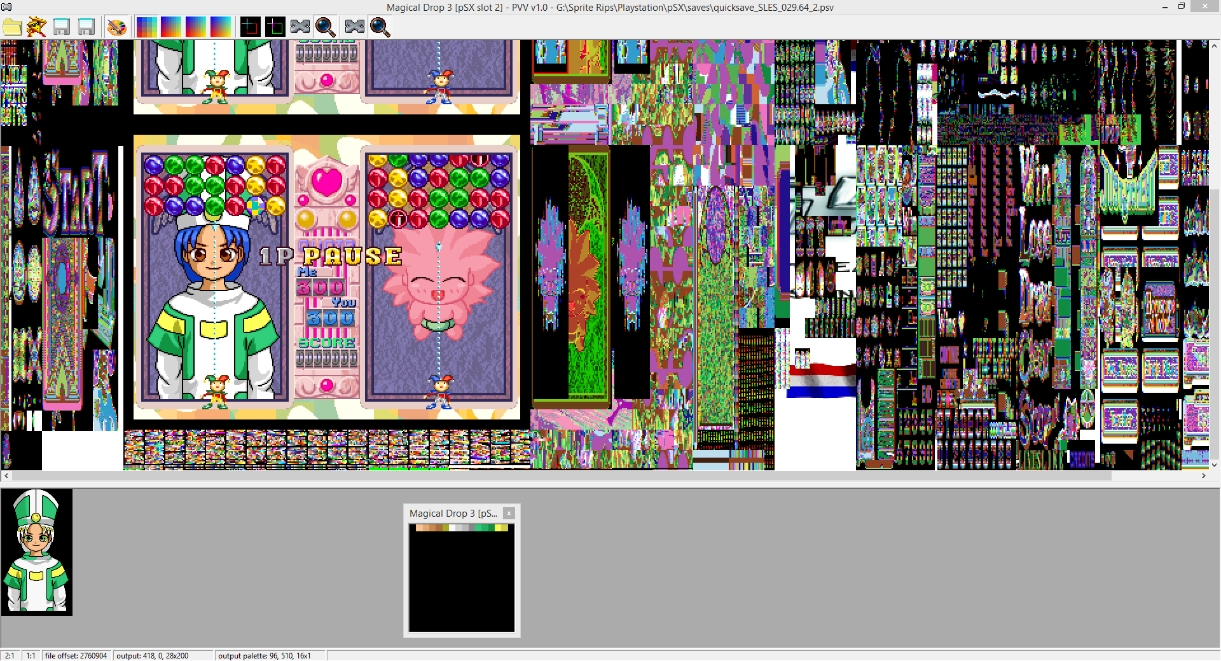Toggle the green-cornered crosshair selection tool
Viewport: 1221px width, 661px height.
(275, 27)
